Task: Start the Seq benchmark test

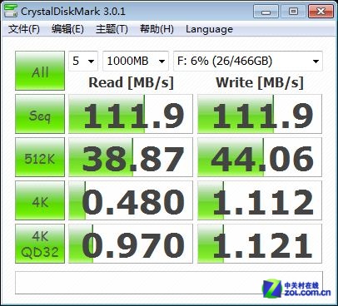Action: (x=40, y=114)
